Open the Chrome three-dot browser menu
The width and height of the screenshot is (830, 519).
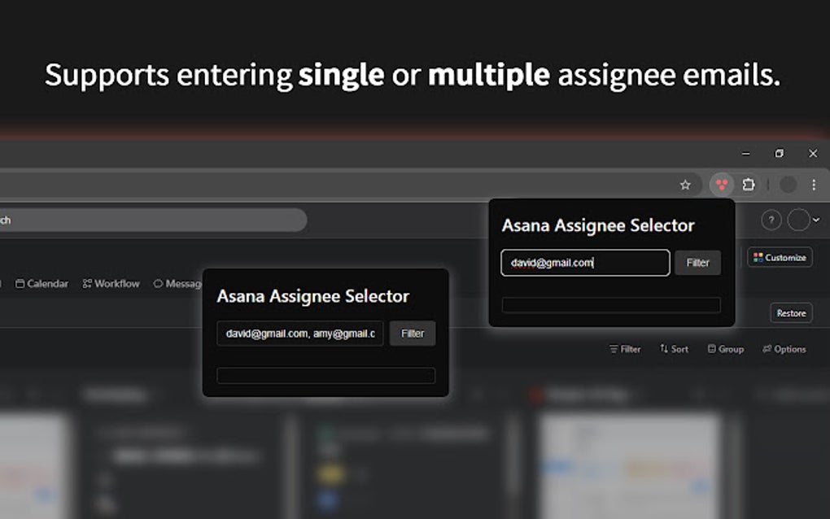(x=813, y=185)
